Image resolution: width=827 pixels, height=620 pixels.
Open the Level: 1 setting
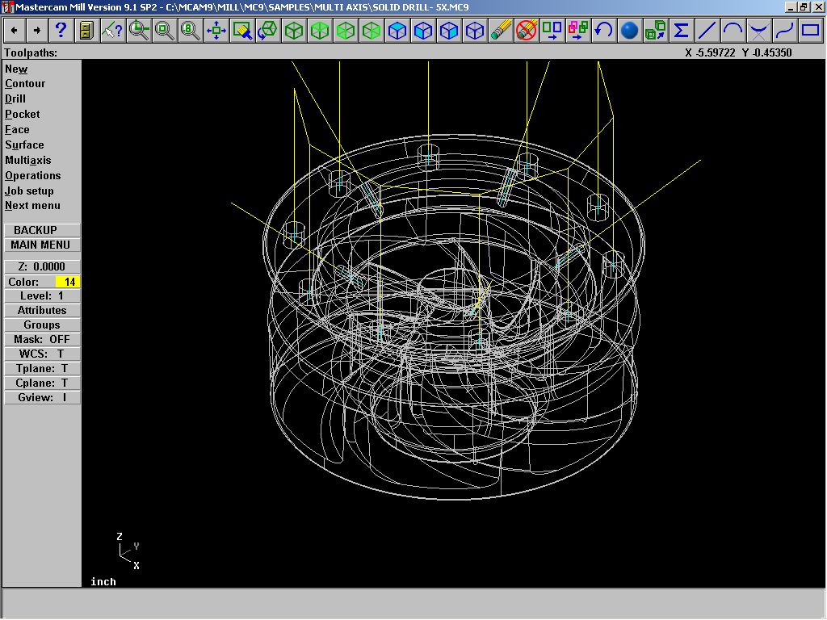42,295
